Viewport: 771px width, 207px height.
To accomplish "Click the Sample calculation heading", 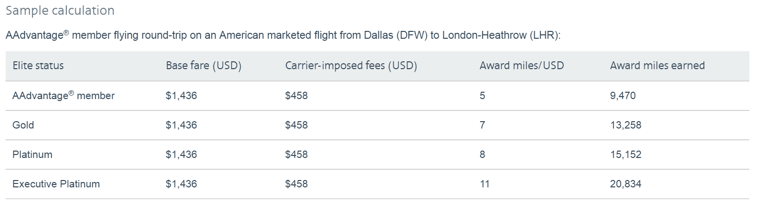I will click(x=60, y=10).
